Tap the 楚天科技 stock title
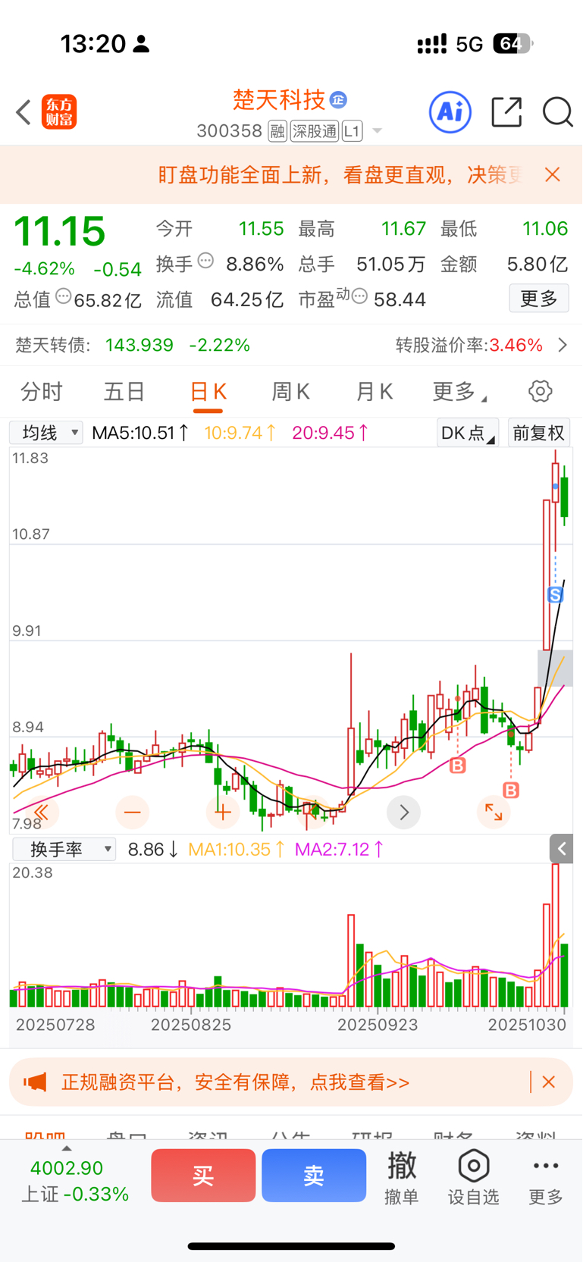 point(279,99)
